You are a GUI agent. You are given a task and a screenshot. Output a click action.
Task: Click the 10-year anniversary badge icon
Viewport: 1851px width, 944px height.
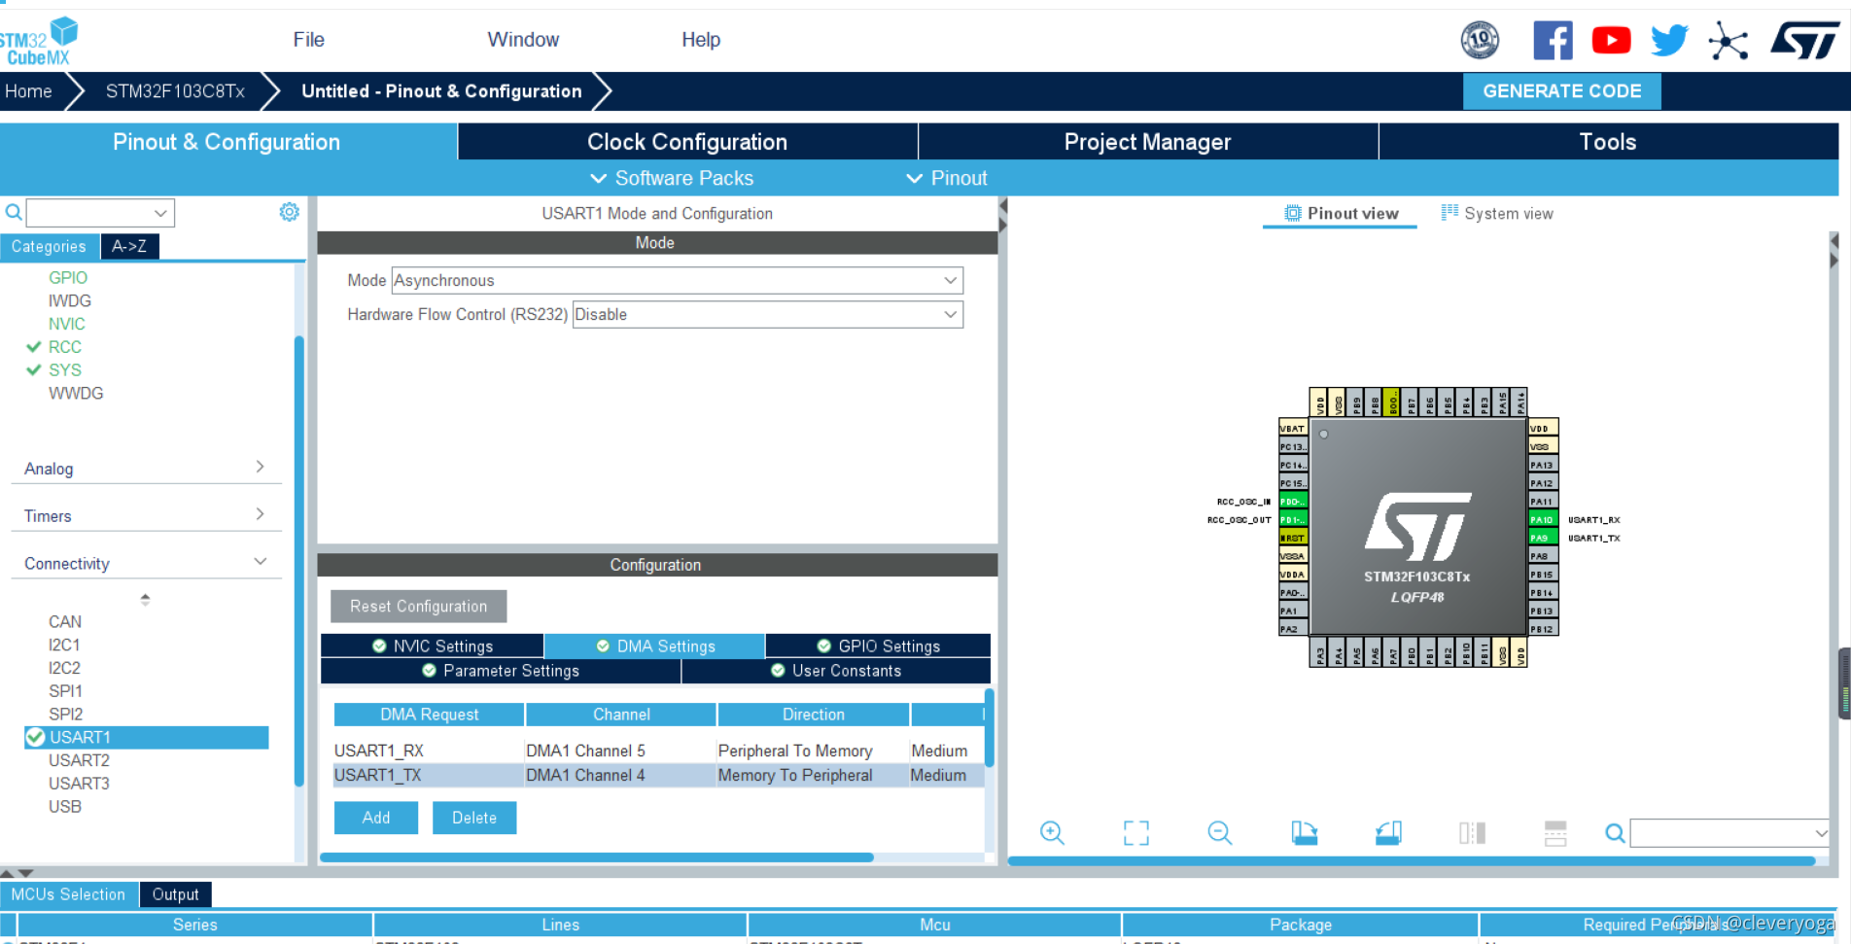pos(1480,40)
